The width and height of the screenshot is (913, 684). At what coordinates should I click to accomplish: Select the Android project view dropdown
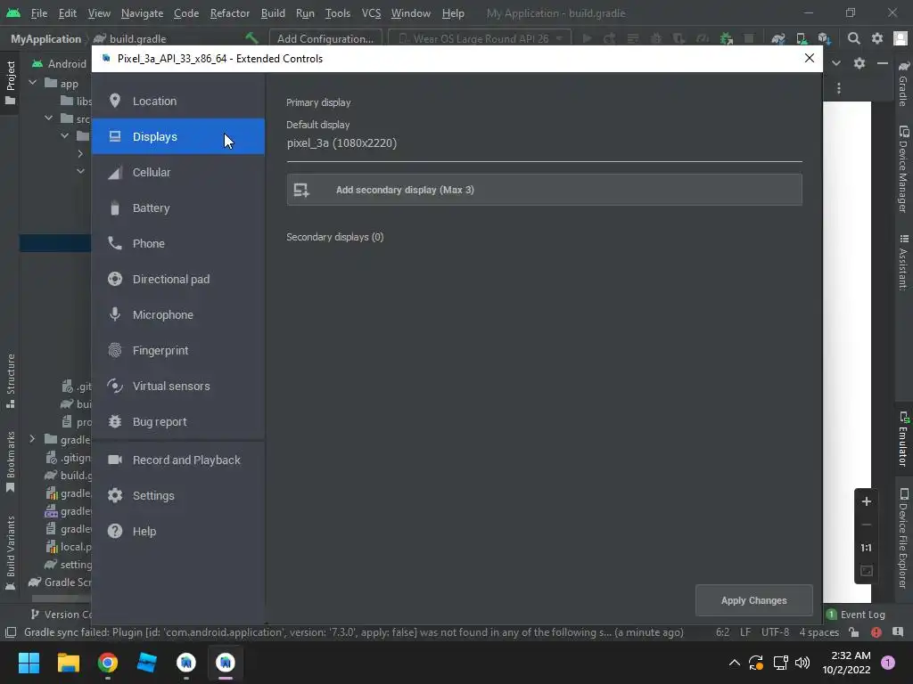pyautogui.click(x=60, y=63)
